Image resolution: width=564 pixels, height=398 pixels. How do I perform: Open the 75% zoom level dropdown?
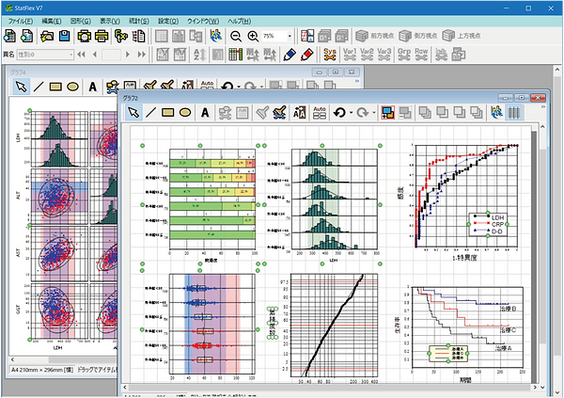click(290, 36)
